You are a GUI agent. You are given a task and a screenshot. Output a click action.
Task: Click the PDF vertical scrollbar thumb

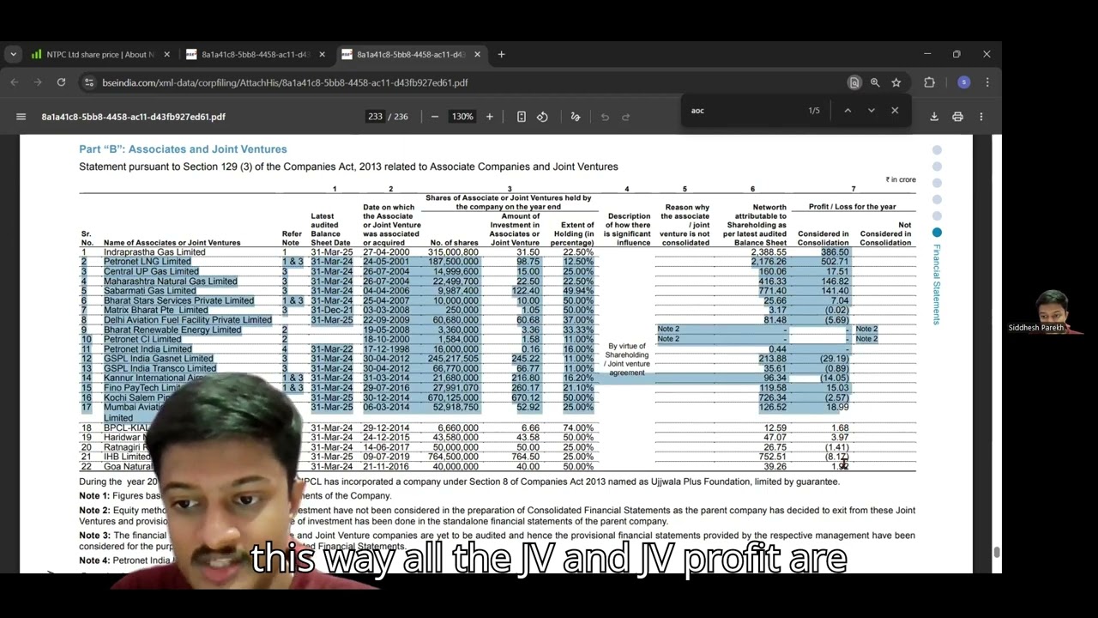996,552
